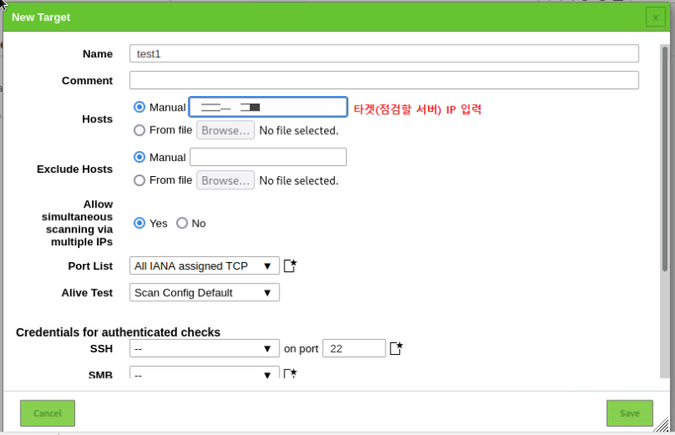Choose No for simultaneous scanning
The width and height of the screenshot is (675, 435).
click(182, 223)
